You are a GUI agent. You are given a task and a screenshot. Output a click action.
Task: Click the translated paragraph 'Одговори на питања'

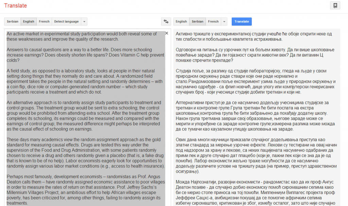pos(255,55)
